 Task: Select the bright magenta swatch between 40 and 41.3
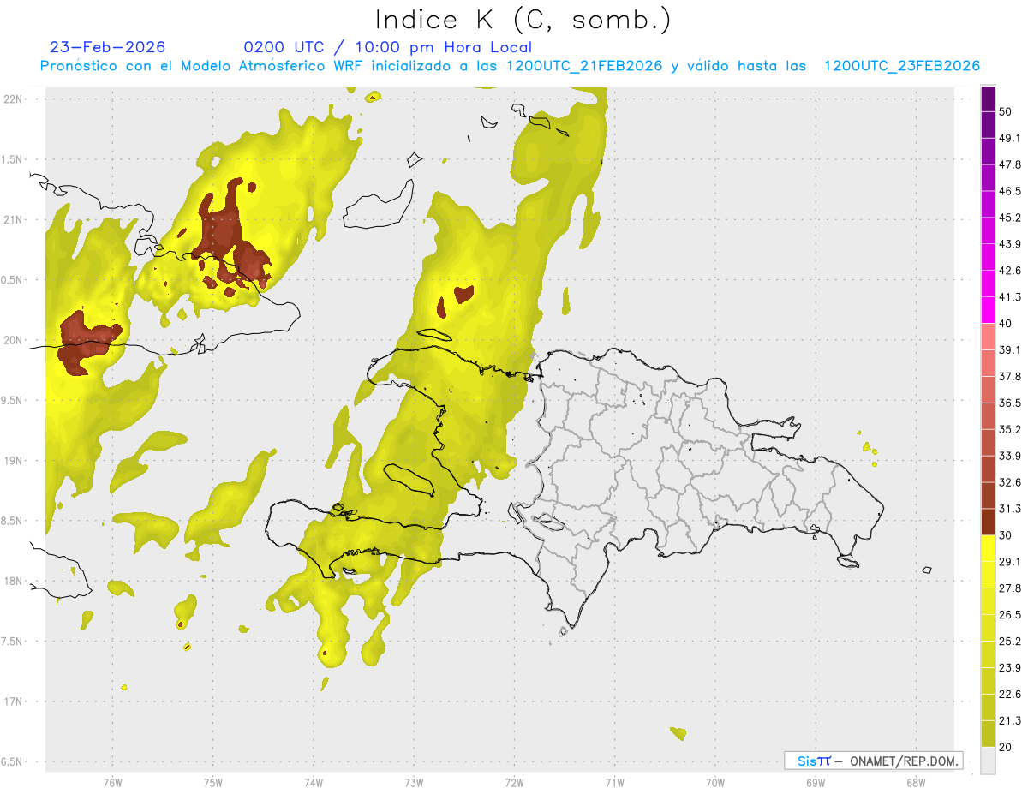coord(988,310)
